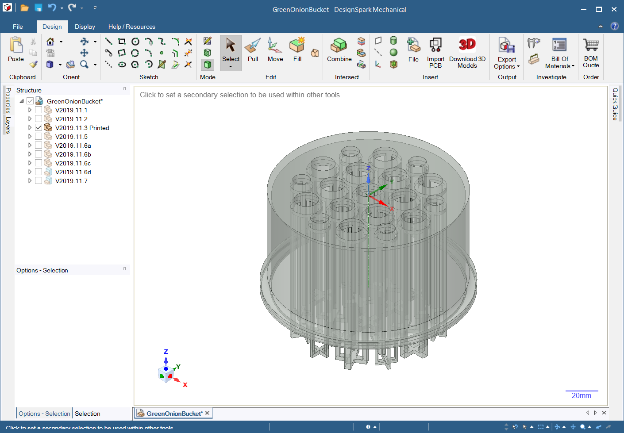624x433 pixels.
Task: Open the Layers side tab
Action: [x=8, y=125]
